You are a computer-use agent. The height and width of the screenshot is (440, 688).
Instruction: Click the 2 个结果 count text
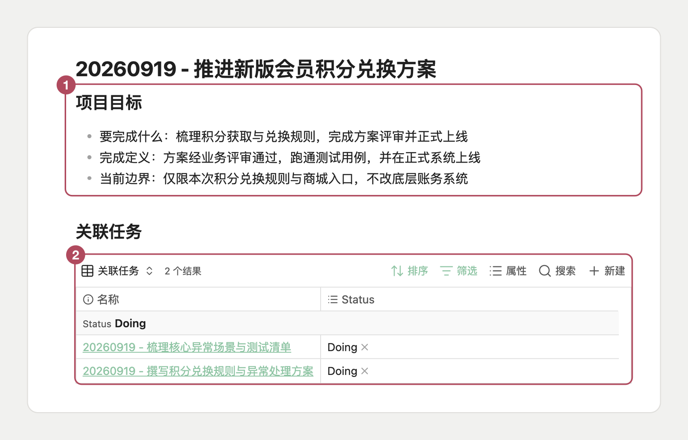pos(183,271)
